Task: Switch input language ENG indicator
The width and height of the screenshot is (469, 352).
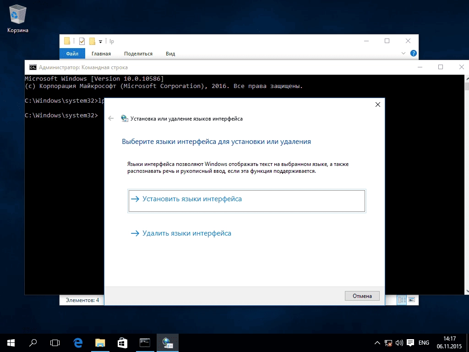Action: tap(424, 343)
